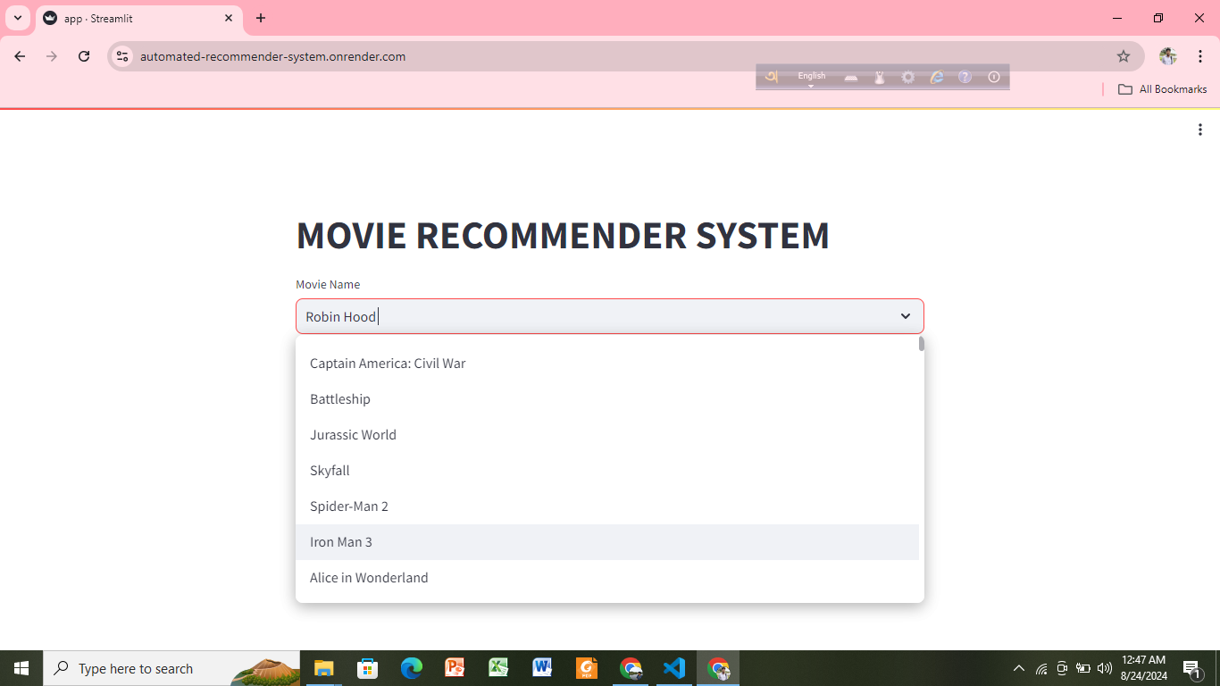The image size is (1220, 686).
Task: Toggle the bookmark star for this page
Action: 1123,55
